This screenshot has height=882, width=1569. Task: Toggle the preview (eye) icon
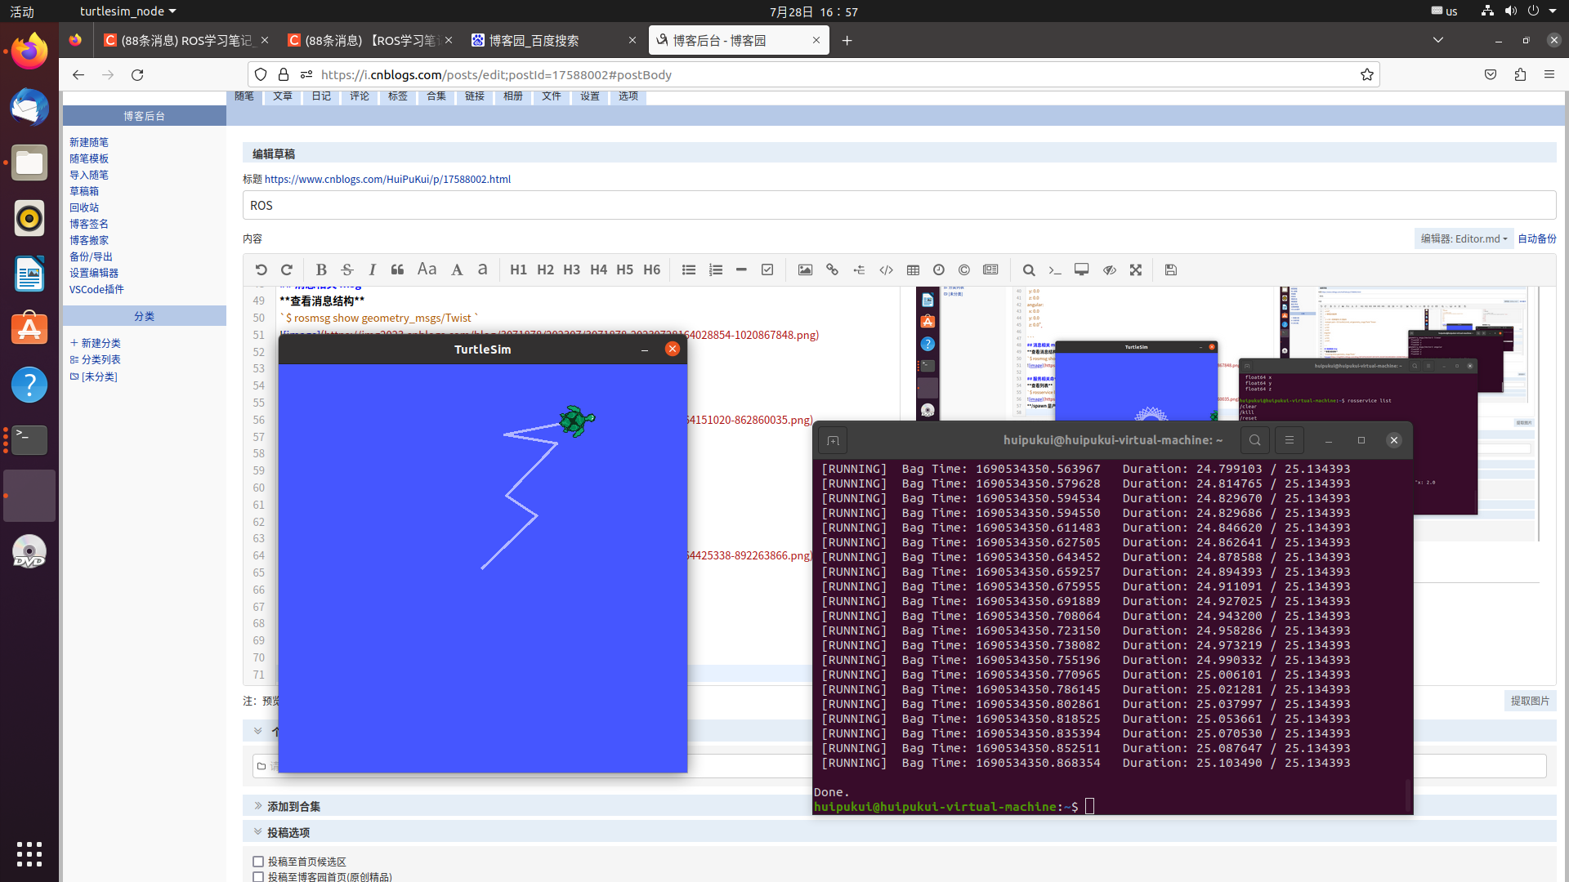[1109, 269]
